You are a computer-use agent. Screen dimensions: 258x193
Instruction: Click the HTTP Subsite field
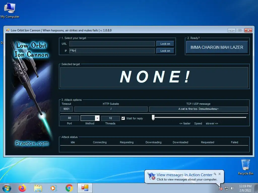111,109
